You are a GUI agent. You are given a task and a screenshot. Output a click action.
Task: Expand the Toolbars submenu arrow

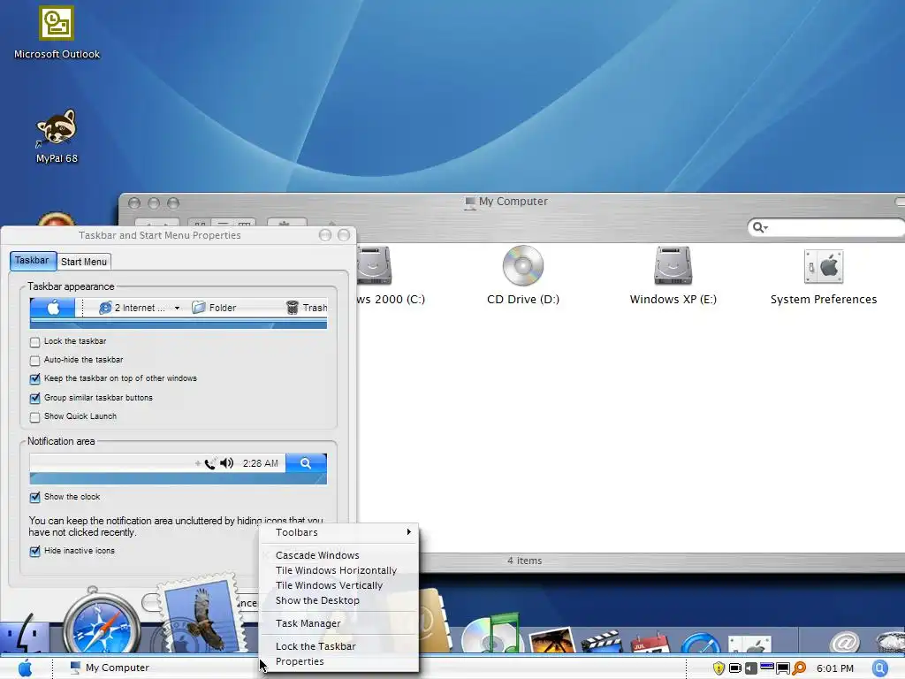coord(408,531)
